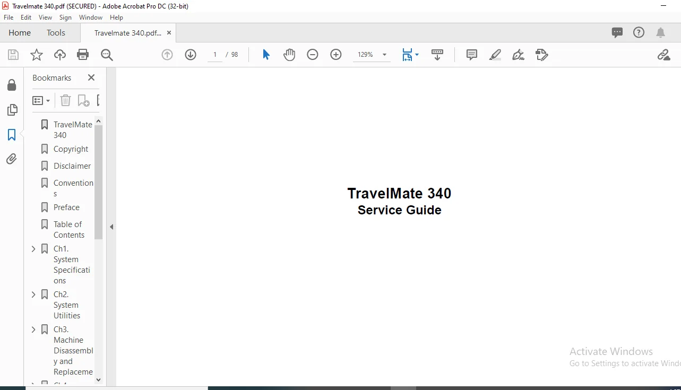Open security lock panel icon

12,85
